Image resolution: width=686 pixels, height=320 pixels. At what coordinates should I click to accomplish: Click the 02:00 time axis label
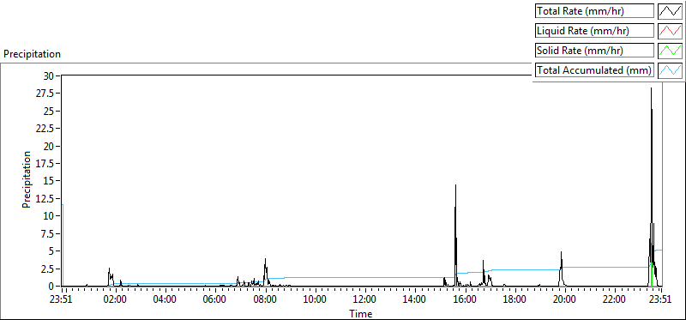point(116,300)
